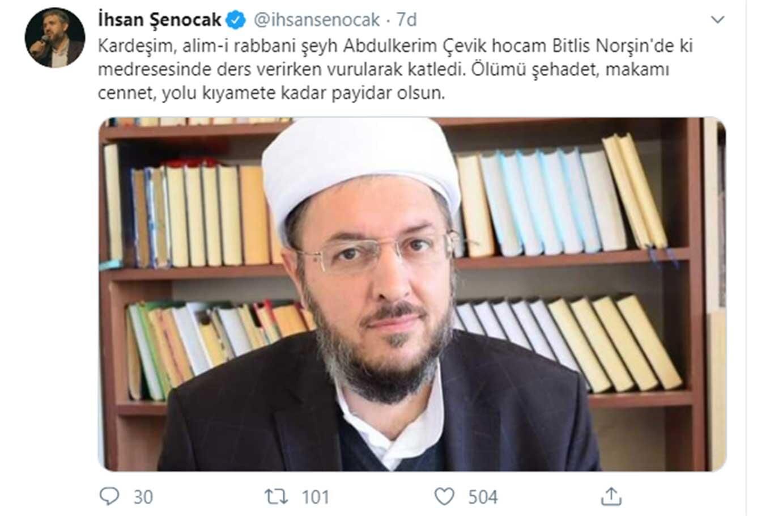Click the reply speech bubble icon
The height and width of the screenshot is (516, 774).
click(x=109, y=496)
